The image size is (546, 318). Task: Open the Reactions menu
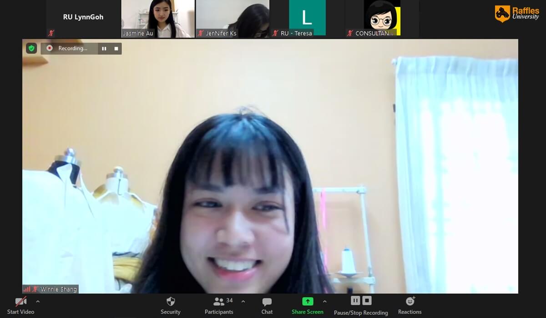pyautogui.click(x=409, y=305)
